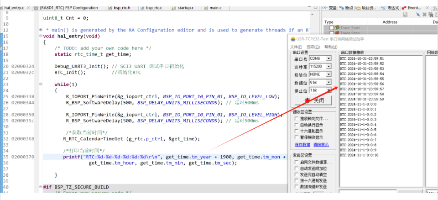This screenshot has height=200, width=438.
Task: Collapse the hal_entry function fold marker
Action: pos(41,36)
